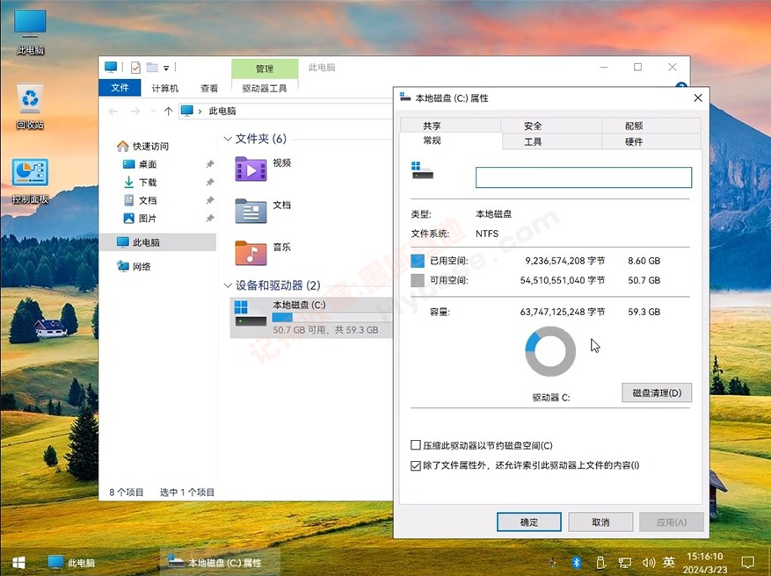This screenshot has height=576, width=771.
Task: Open the quick access toolbar customize dropdown
Action: (166, 68)
